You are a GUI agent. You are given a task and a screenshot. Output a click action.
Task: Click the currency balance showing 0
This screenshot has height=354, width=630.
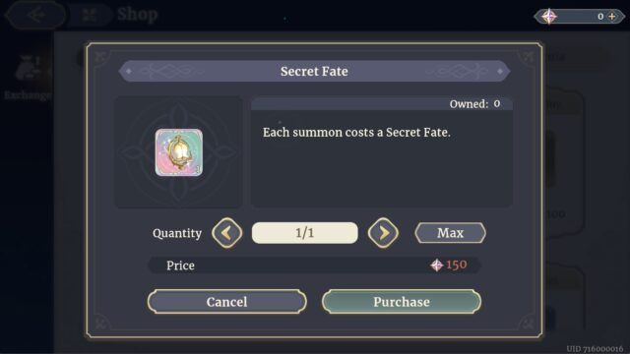pos(600,17)
